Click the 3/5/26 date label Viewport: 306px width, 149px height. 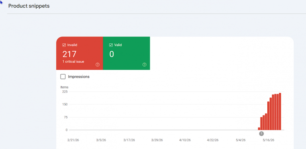[101, 140]
